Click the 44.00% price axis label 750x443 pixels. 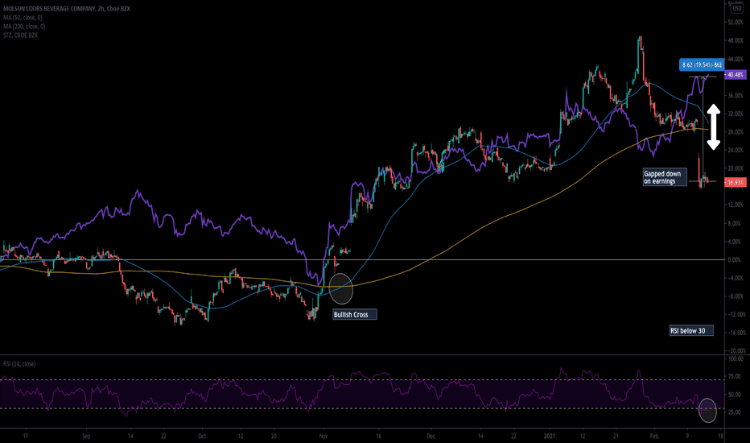pos(736,59)
